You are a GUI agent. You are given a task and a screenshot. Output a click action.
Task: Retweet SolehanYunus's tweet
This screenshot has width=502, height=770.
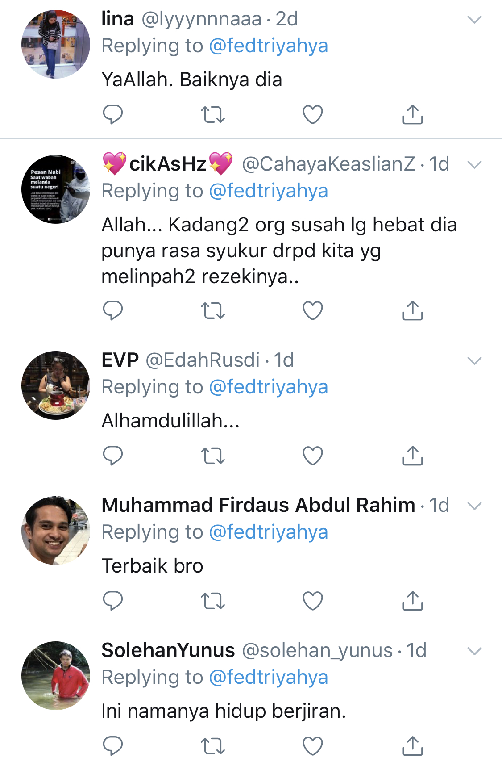coord(212,746)
